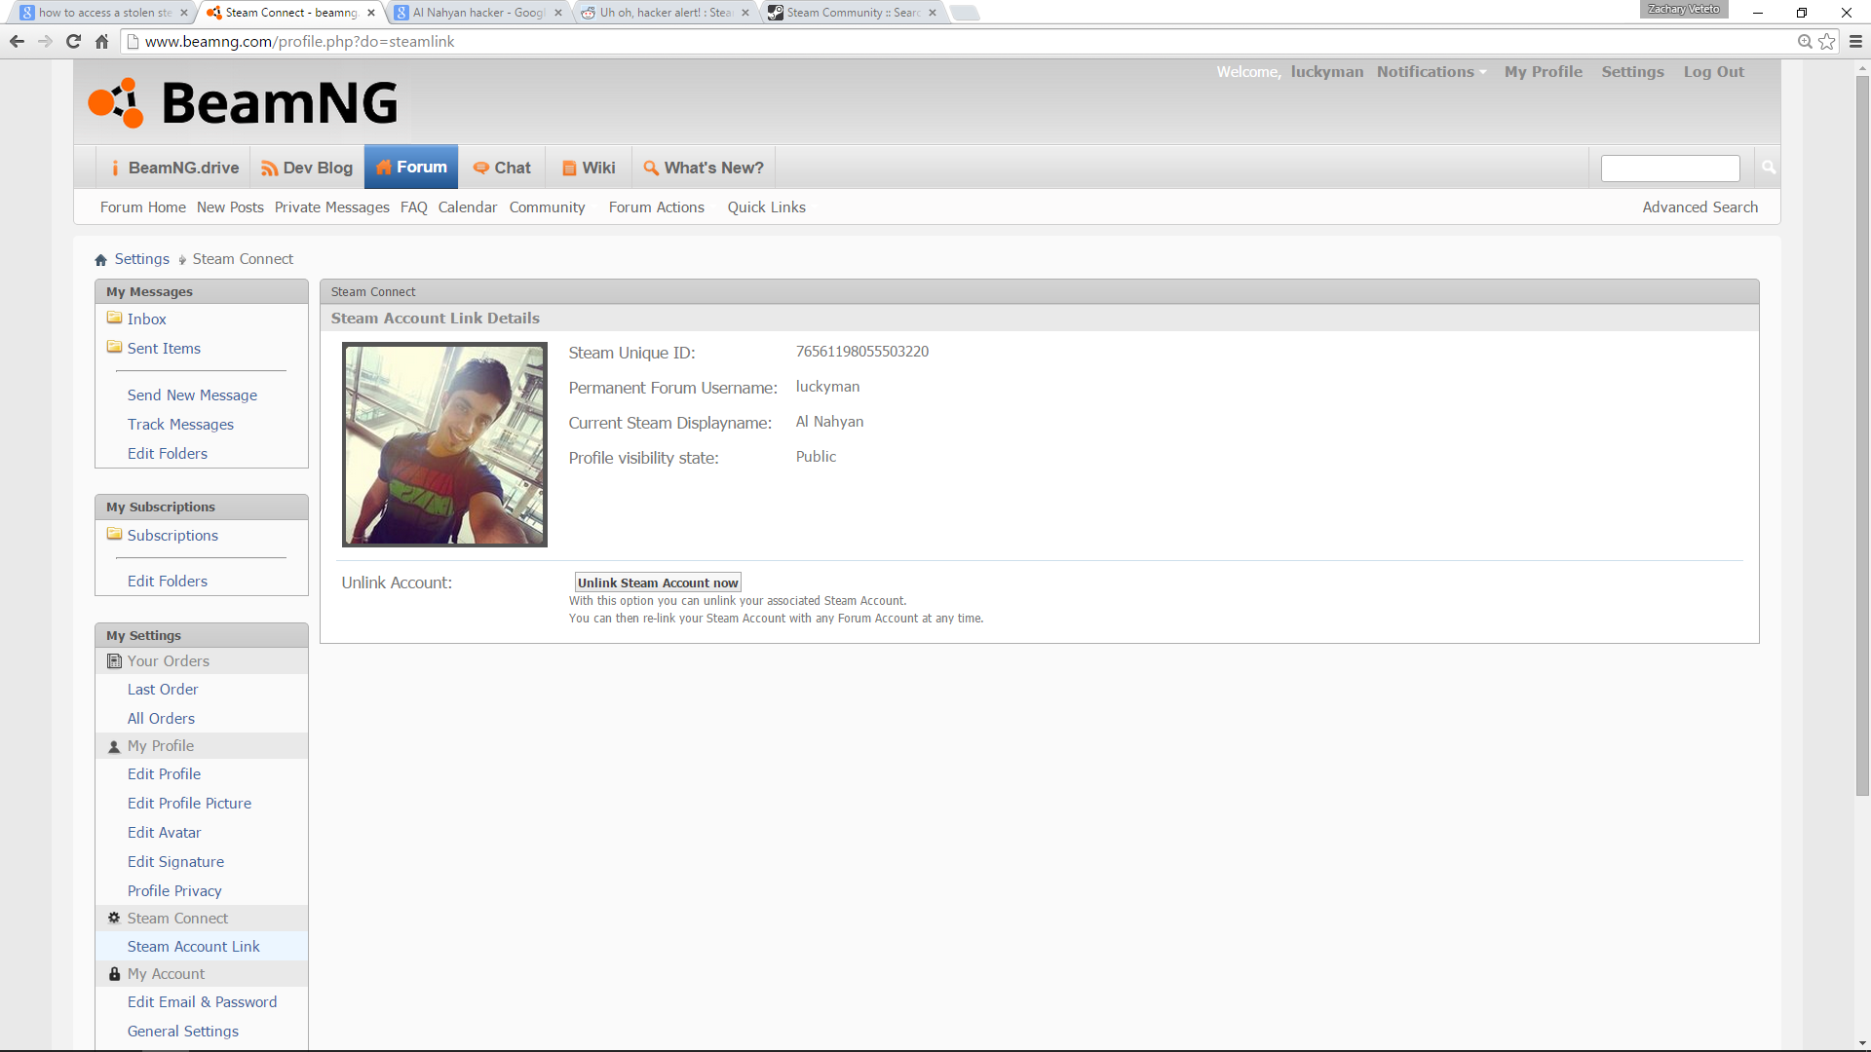Open Edit Avatar link
1871x1052 pixels.
(x=164, y=832)
